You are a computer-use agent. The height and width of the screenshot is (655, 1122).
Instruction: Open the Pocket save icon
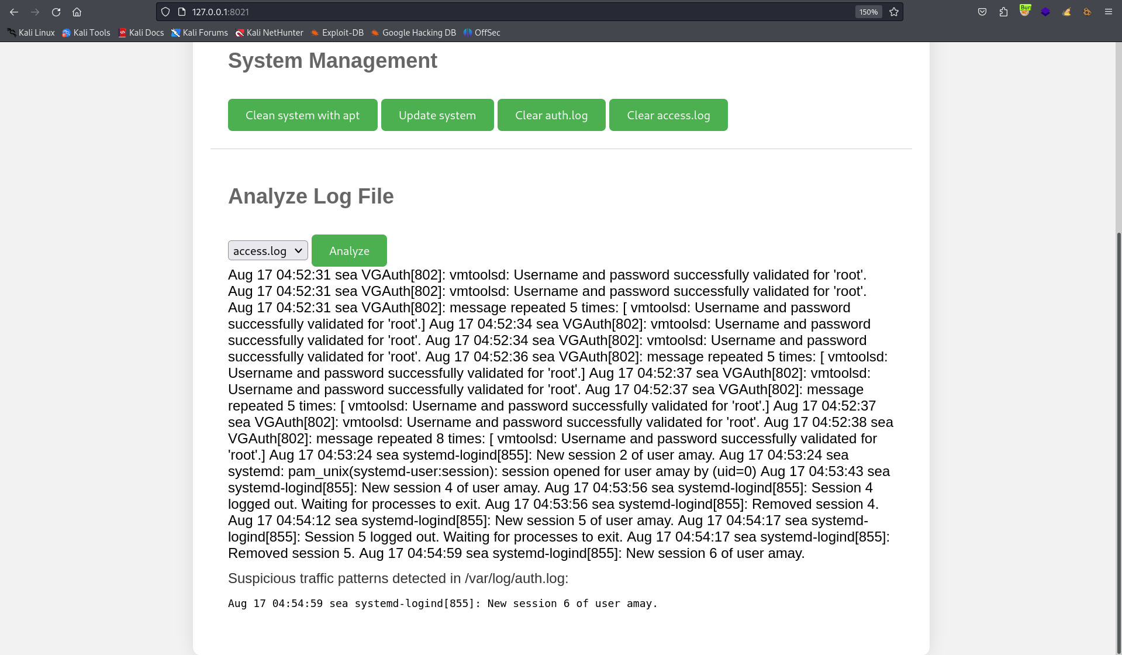click(982, 12)
